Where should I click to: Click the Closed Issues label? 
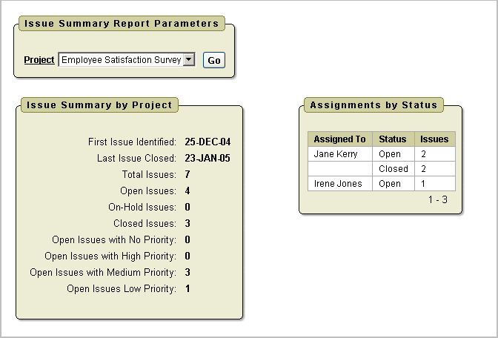click(x=145, y=224)
